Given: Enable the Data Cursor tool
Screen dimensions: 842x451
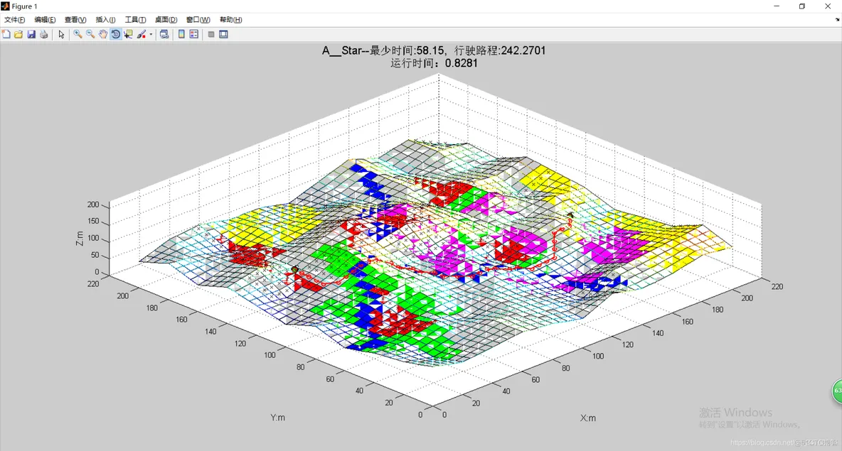Looking at the screenshot, I should click(x=128, y=33).
